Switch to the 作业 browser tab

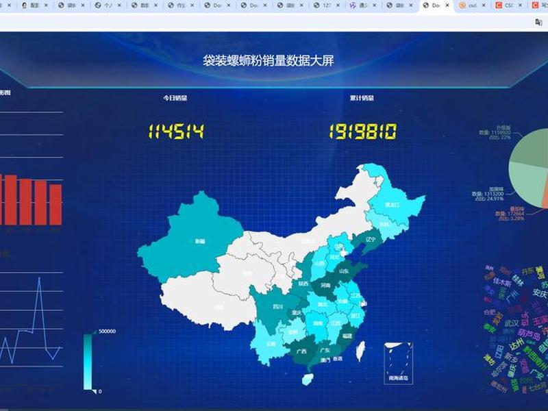click(x=179, y=5)
